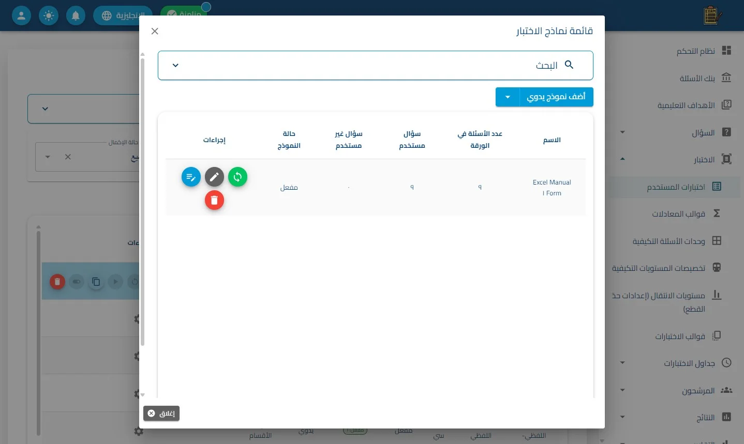Open the user profile avatar icon
Image resolution: width=744 pixels, height=444 pixels.
click(x=21, y=16)
